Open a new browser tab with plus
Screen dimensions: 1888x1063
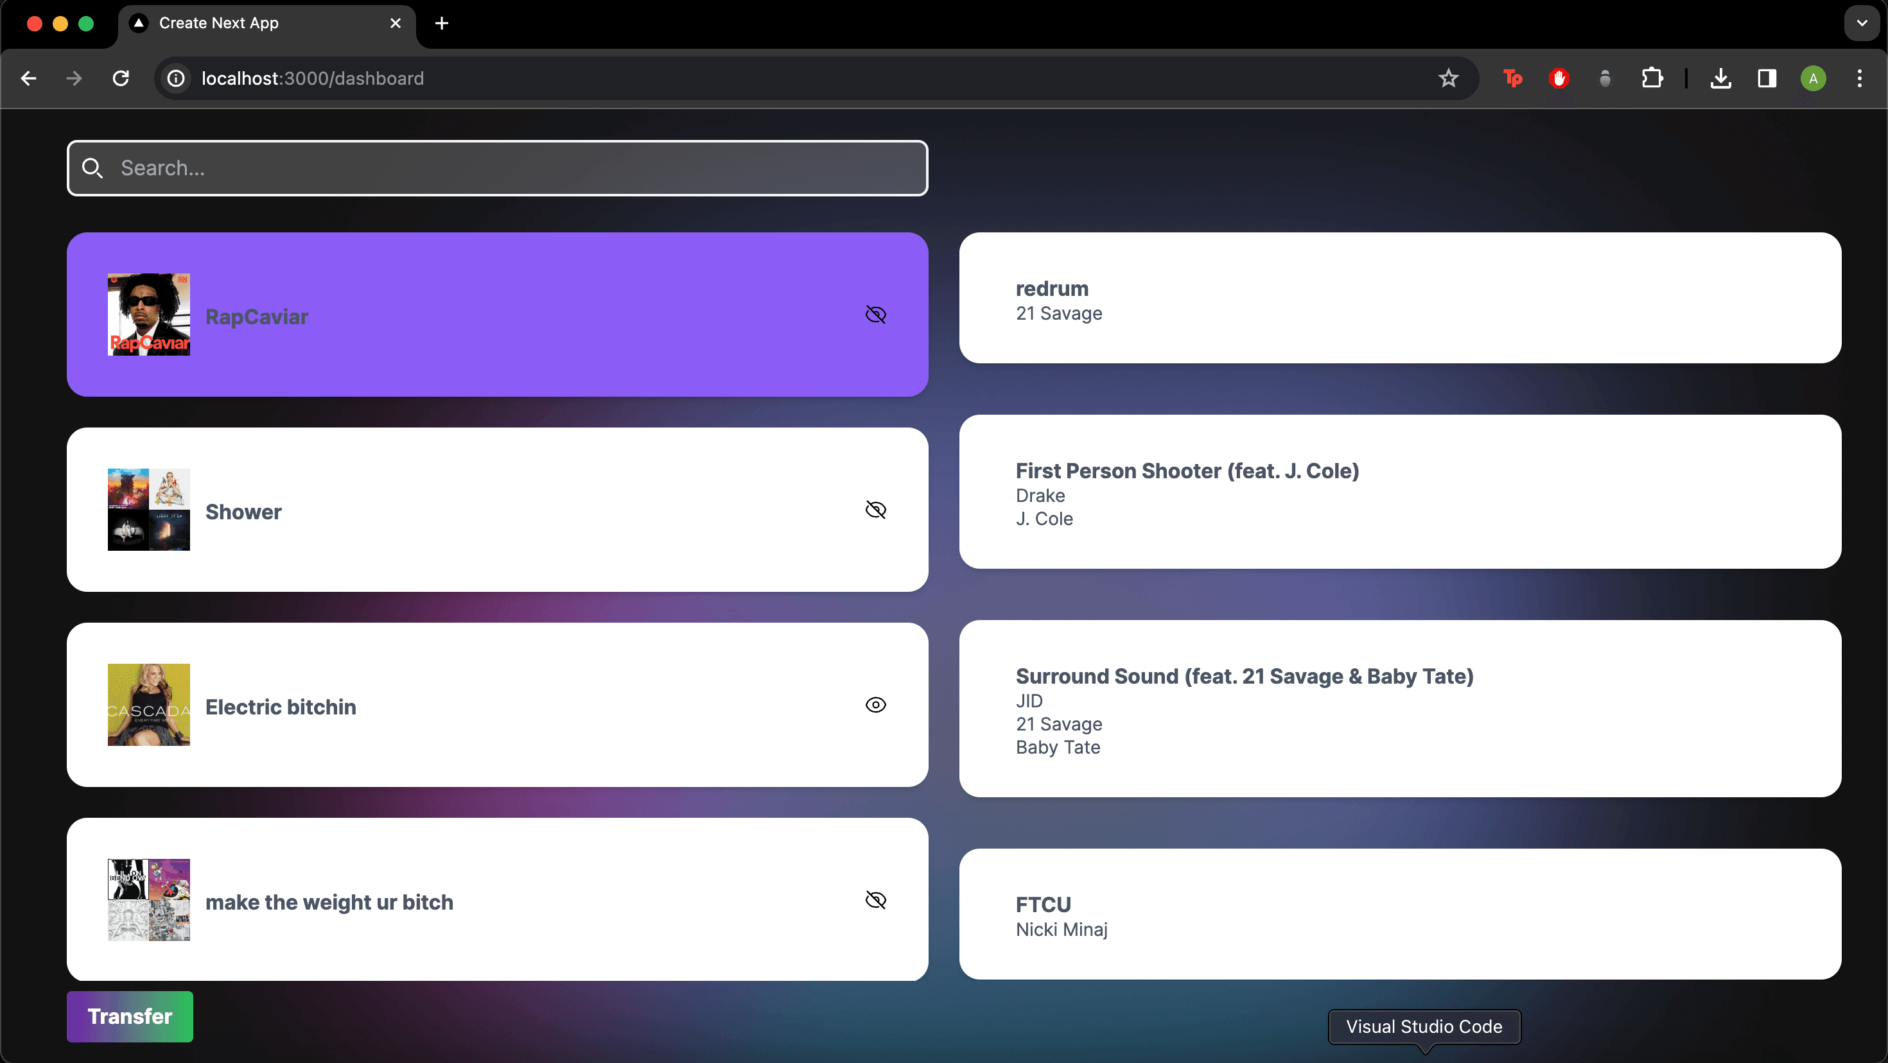click(x=442, y=24)
